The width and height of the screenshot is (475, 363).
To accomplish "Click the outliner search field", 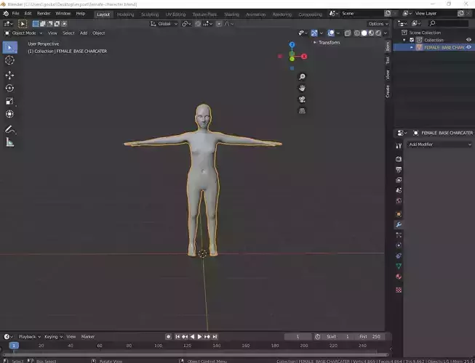I will point(448,23).
